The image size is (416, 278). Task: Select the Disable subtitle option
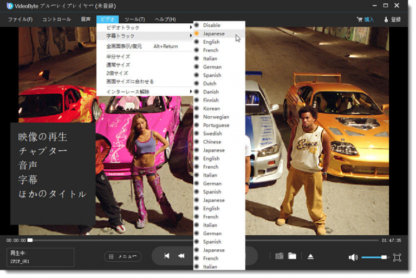click(212, 25)
